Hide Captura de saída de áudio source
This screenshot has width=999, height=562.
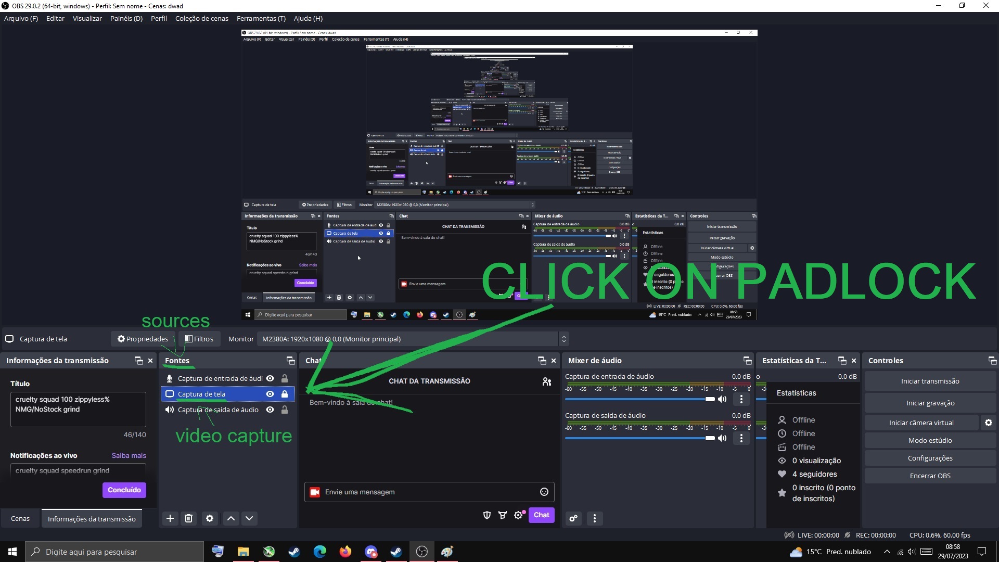click(x=270, y=410)
